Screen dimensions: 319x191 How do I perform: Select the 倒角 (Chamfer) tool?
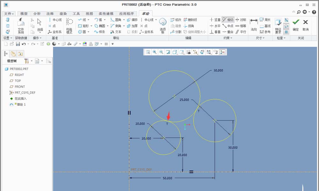click(x=116, y=26)
